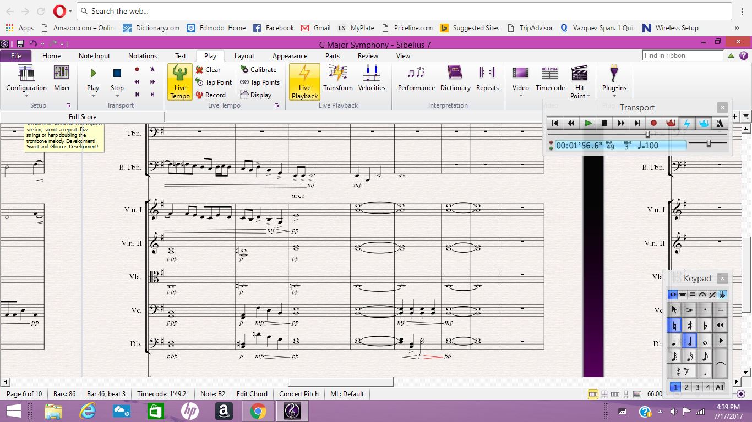This screenshot has width=752, height=422.
Task: Toggle the Live Tempo button
Action: pyautogui.click(x=180, y=82)
